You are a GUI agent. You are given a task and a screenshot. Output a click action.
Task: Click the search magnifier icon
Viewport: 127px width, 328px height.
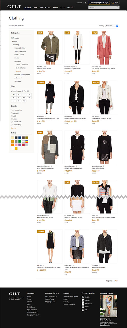click(117, 7)
